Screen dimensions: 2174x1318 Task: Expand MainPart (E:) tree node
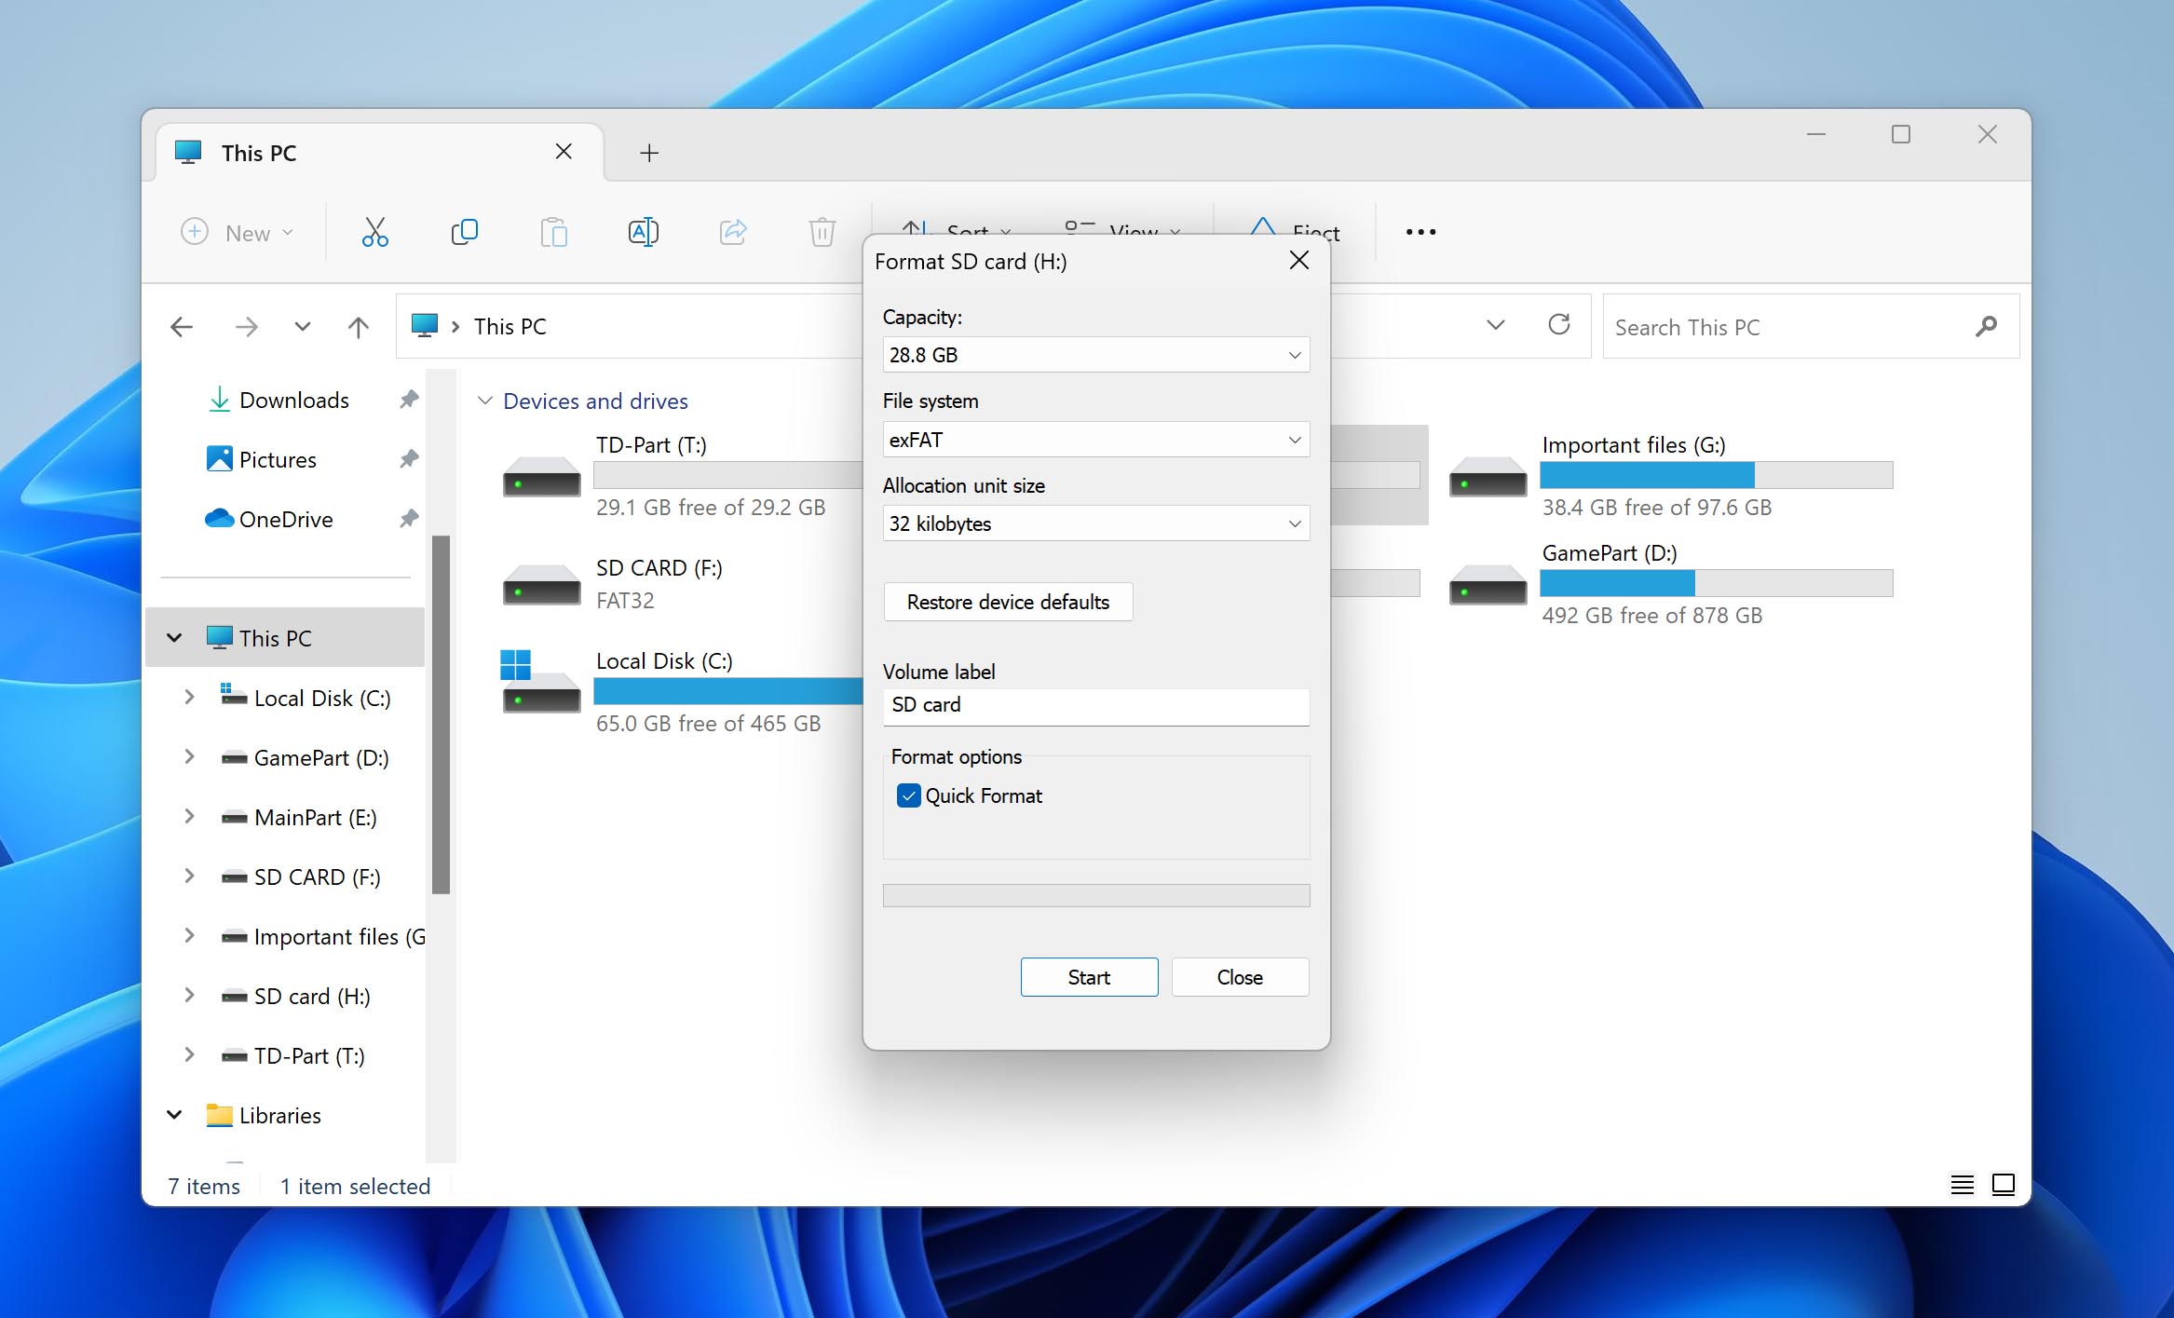pos(189,816)
